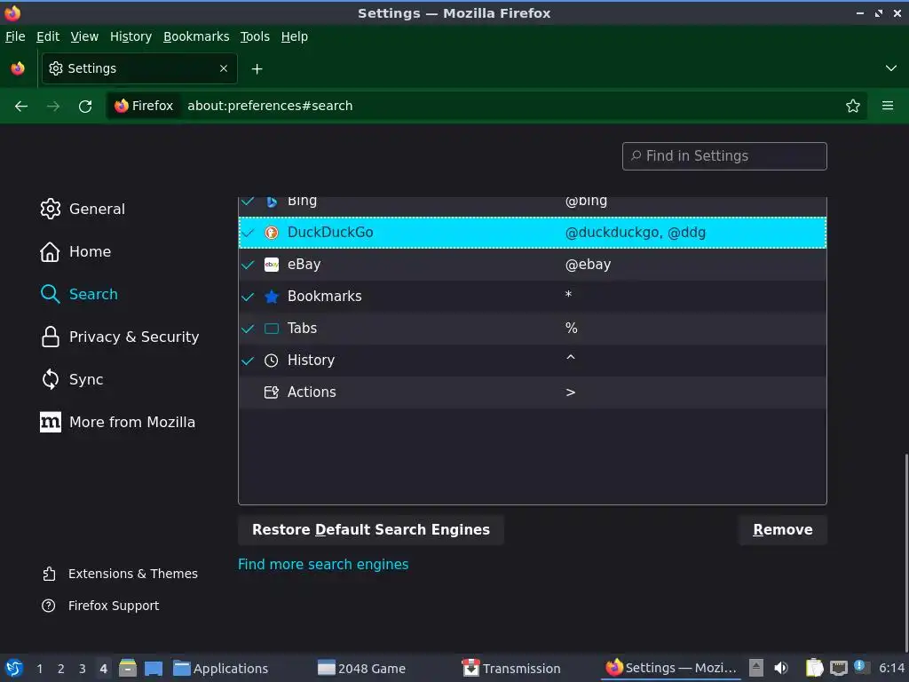Click the Bookmarks star icon

[272, 297]
